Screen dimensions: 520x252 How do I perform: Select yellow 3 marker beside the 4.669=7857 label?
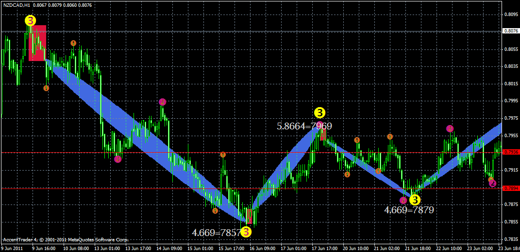[246, 233]
